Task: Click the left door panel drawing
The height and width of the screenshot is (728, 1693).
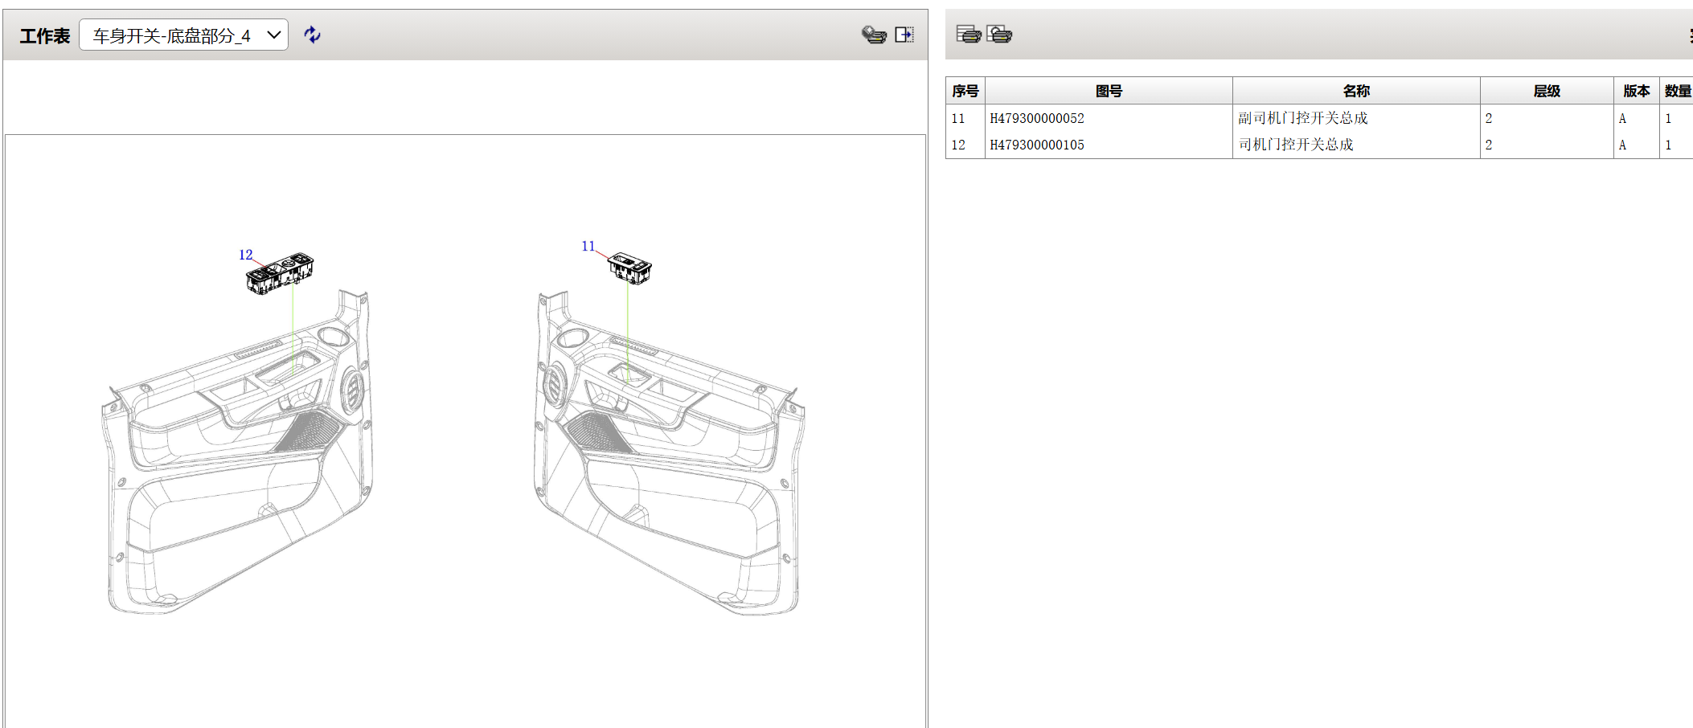Action: pos(239,452)
